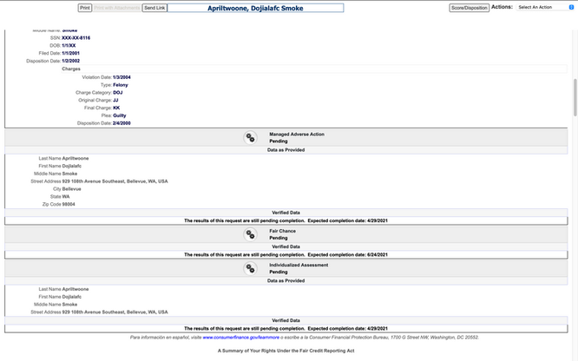Select Violation Date 1/3/2004
This screenshot has width=578, height=361.
pyautogui.click(x=122, y=77)
